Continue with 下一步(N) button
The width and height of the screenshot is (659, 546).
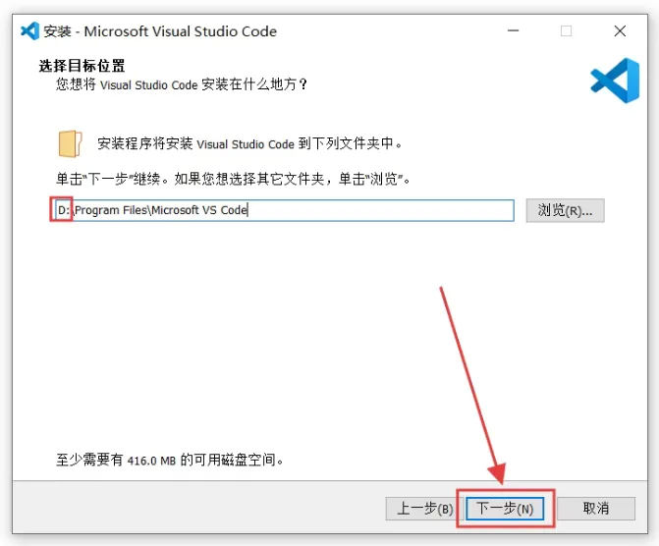[x=505, y=509]
